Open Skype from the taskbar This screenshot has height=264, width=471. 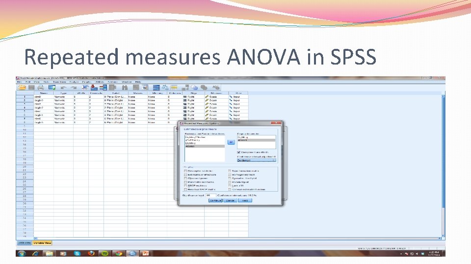tap(77, 254)
